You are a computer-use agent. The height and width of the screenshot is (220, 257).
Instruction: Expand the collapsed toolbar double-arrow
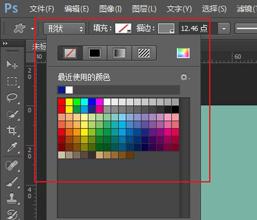[x=5, y=43]
